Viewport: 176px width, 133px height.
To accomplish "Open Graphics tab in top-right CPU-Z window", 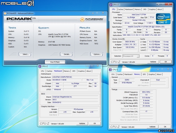I will coord(152,9).
